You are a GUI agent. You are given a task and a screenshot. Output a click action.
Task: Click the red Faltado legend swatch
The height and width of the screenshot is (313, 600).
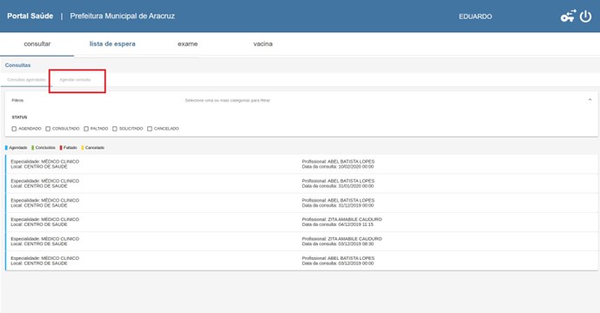click(61, 148)
